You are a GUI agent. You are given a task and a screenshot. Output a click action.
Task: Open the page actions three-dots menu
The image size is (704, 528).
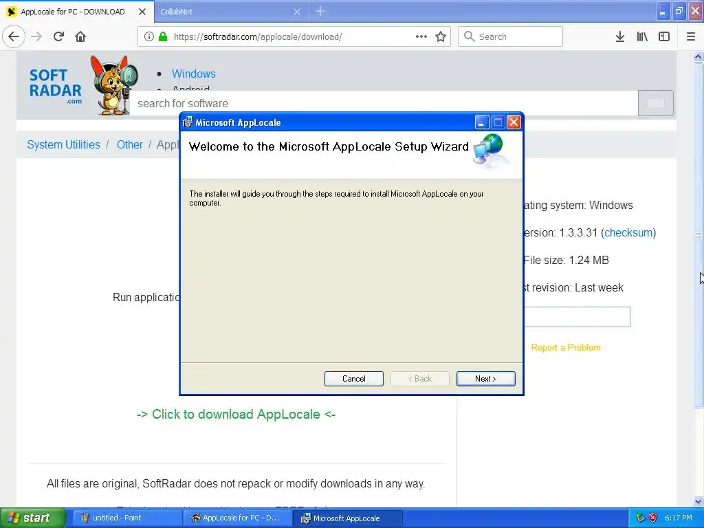421,37
